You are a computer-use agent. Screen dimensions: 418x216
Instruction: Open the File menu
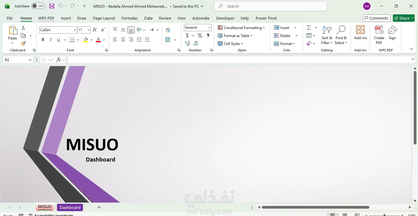coord(9,18)
